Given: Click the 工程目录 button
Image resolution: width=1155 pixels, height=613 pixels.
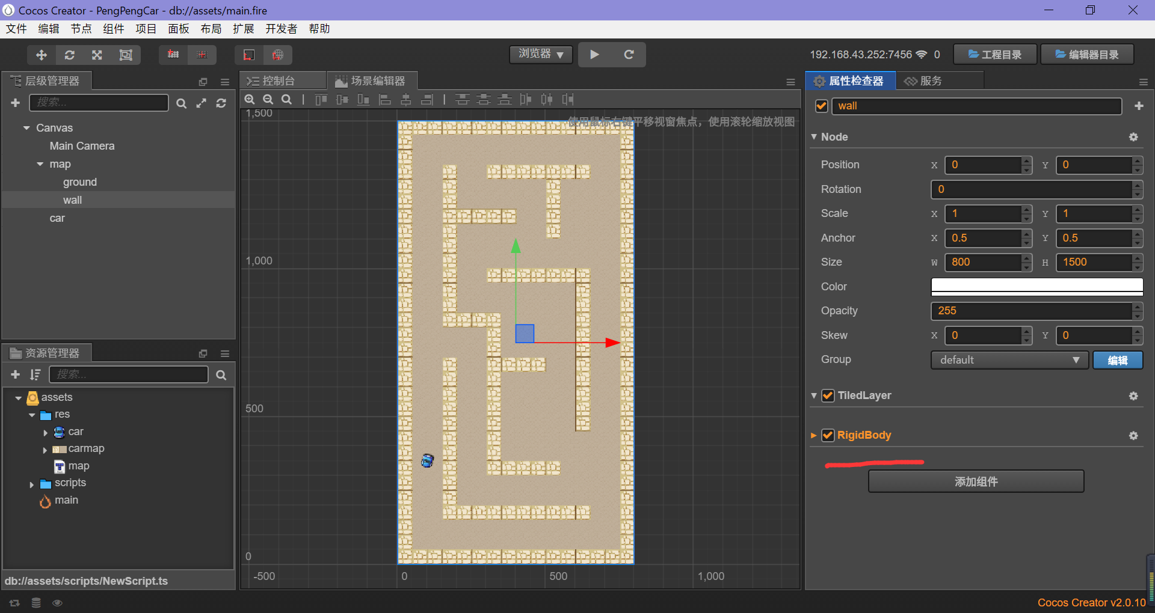Looking at the screenshot, I should pyautogui.click(x=995, y=55).
